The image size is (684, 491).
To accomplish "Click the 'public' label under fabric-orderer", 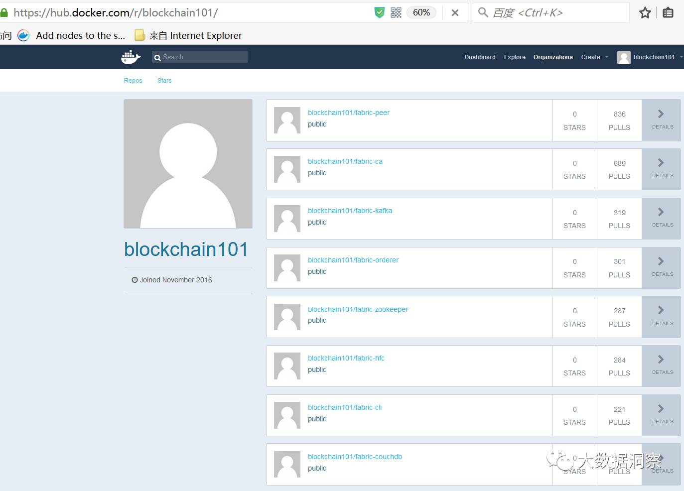I will 317,271.
